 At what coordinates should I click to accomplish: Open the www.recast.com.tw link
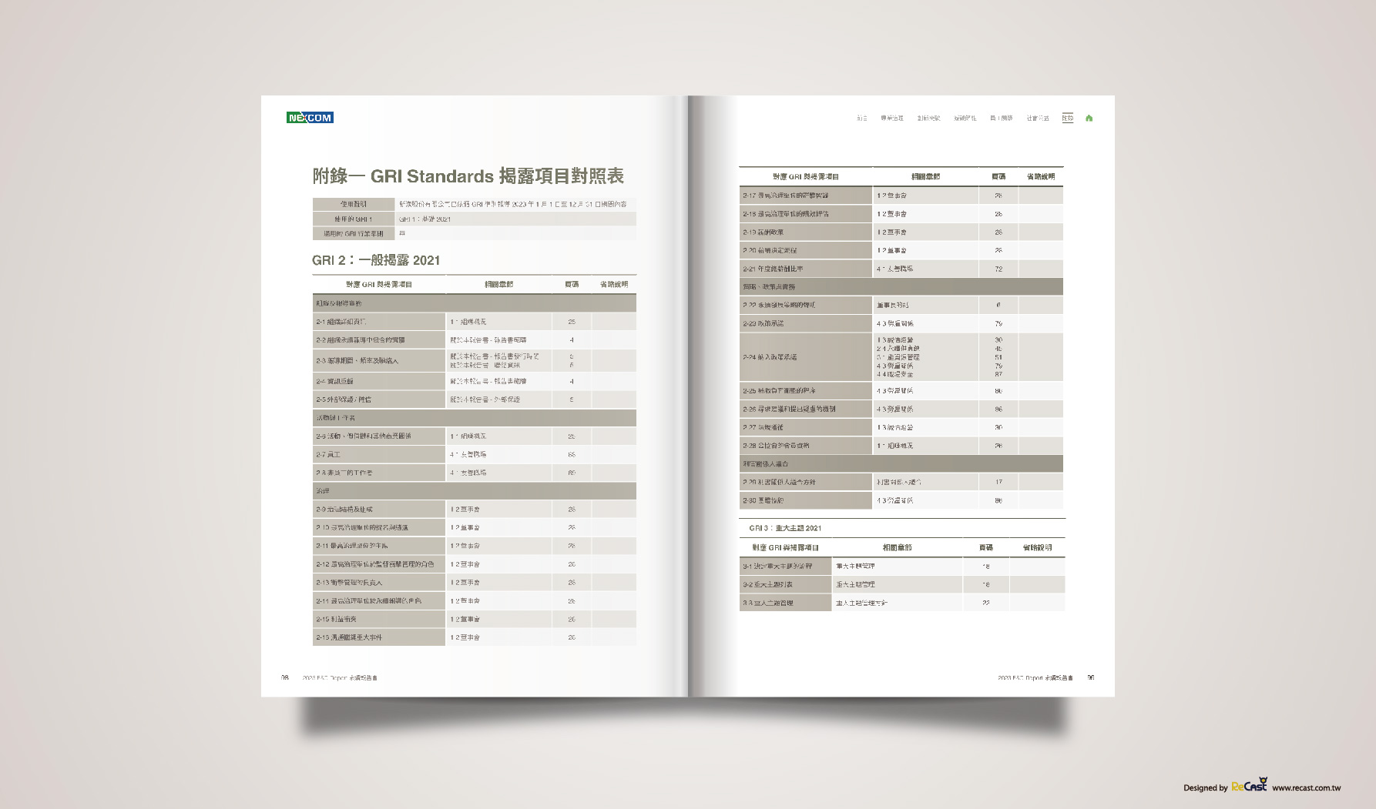1306,787
